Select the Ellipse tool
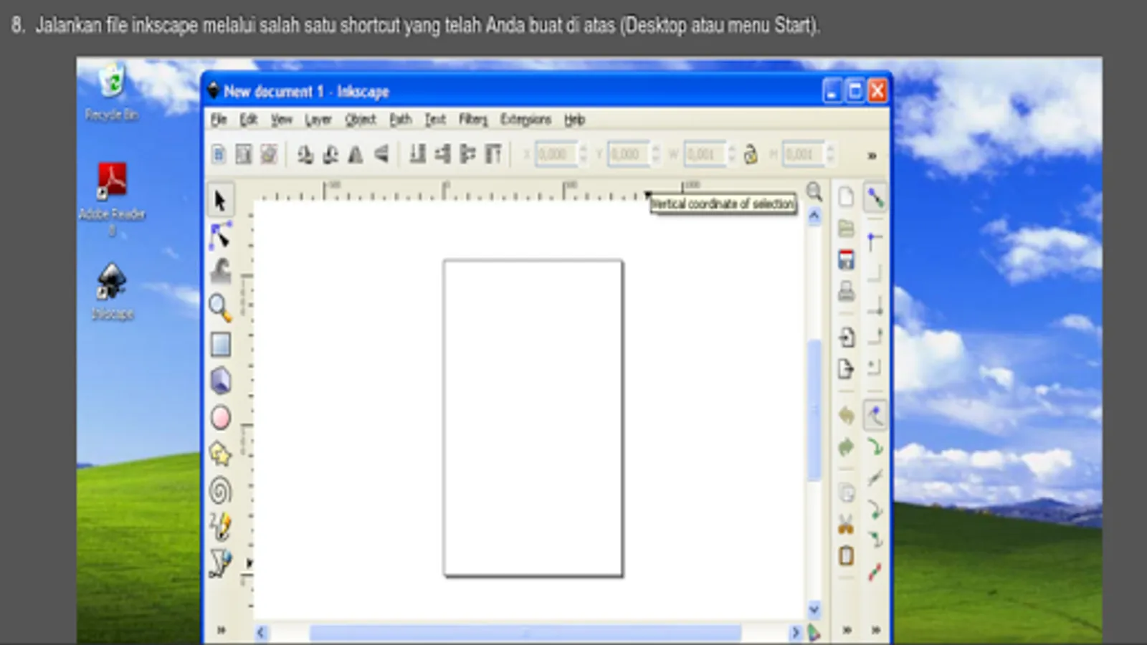 (220, 418)
